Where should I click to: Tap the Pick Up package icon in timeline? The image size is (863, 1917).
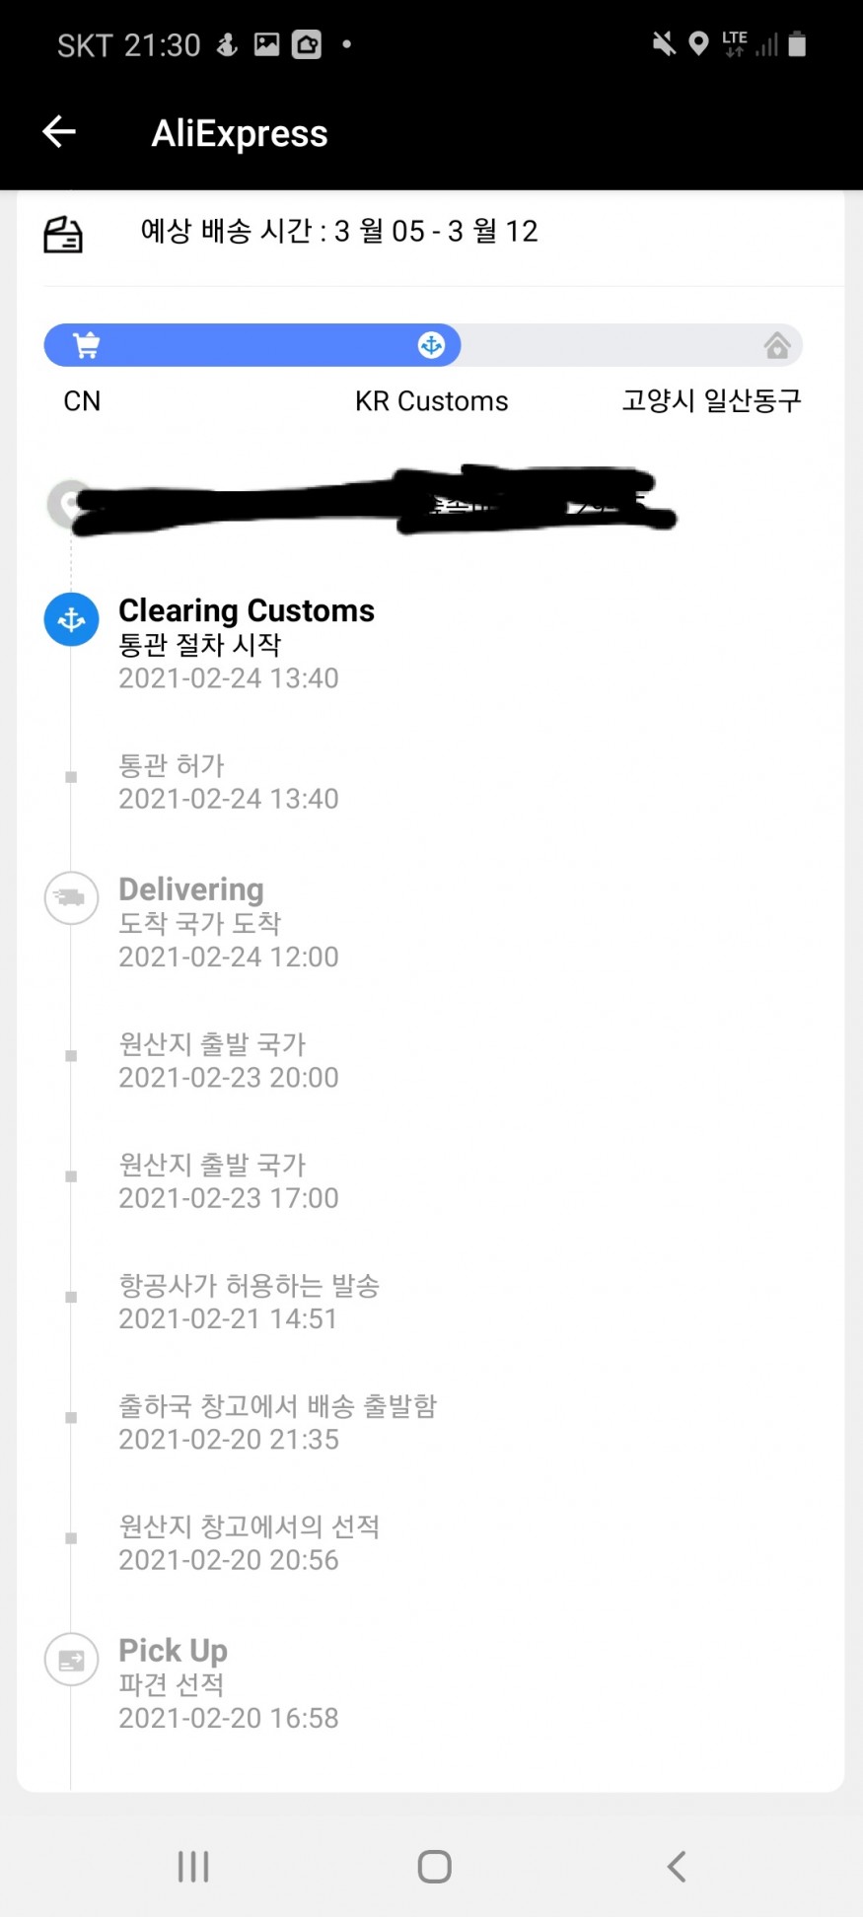point(71,1660)
